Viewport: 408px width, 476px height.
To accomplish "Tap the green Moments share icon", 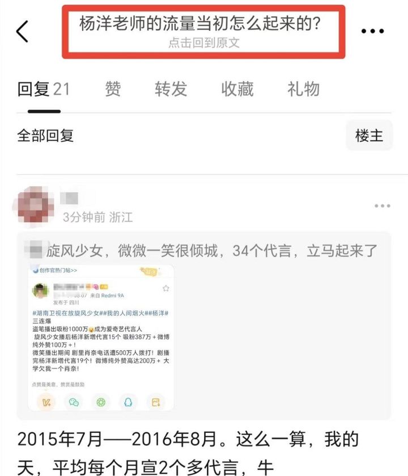I will (101, 402).
